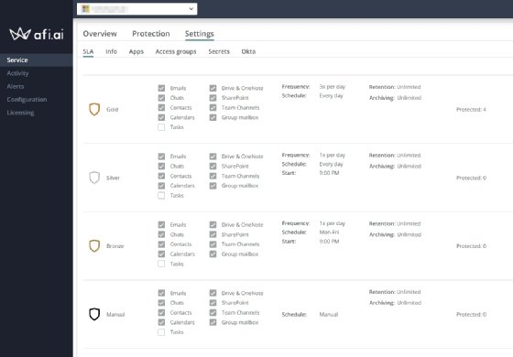Open the tenant selector dropdown
Image resolution: width=513 pixels, height=357 pixels.
(136, 9)
